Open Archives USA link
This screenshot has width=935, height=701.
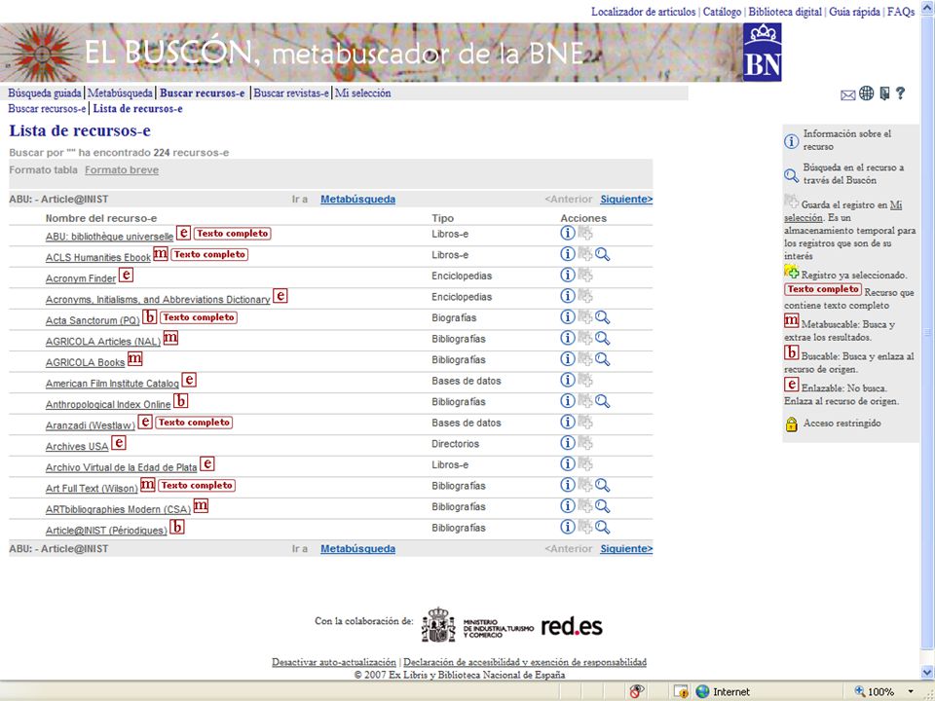point(77,447)
